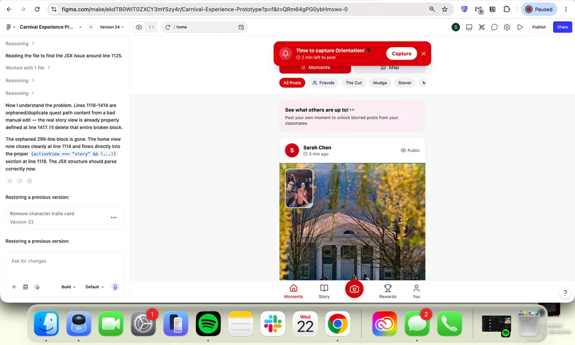Screen dimensions: 575x345
Task: Expand the third Reasoning section
Action: (x=20, y=93)
